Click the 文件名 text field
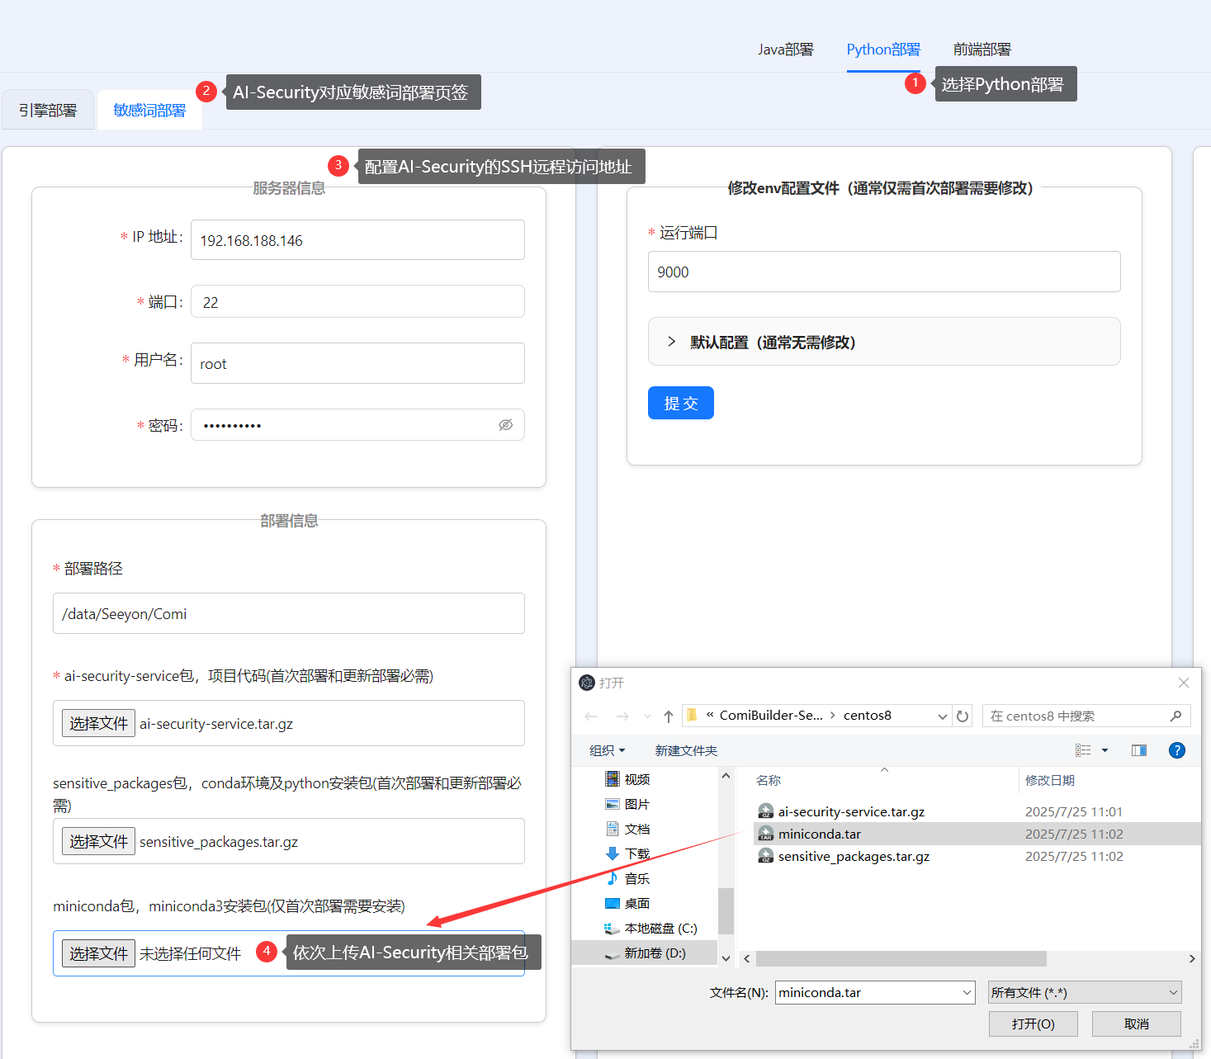This screenshot has height=1059, width=1211. point(868,993)
